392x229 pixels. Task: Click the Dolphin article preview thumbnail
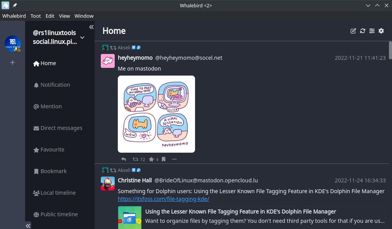tap(130, 217)
